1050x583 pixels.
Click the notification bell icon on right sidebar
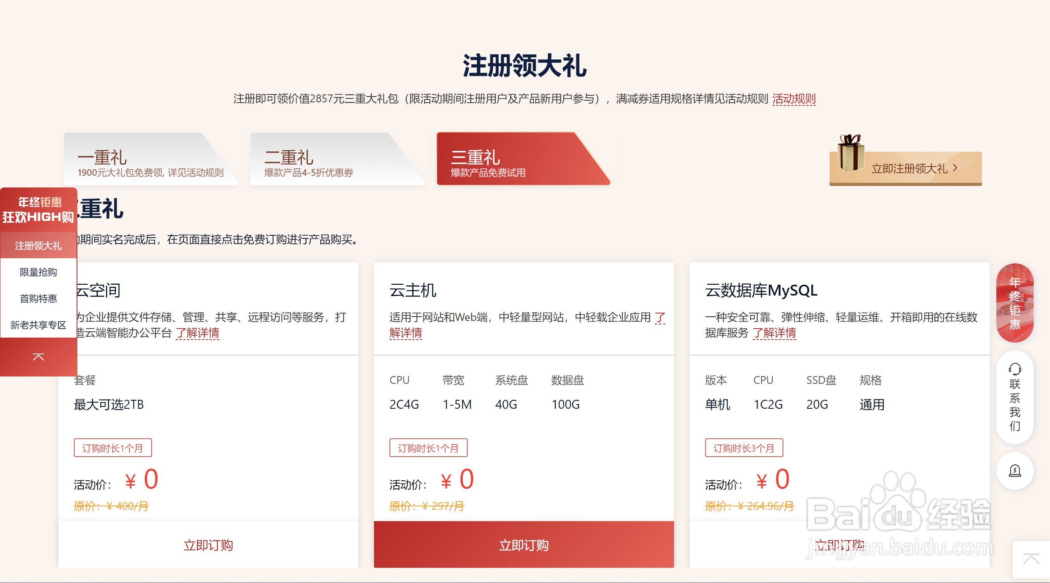click(x=1014, y=471)
